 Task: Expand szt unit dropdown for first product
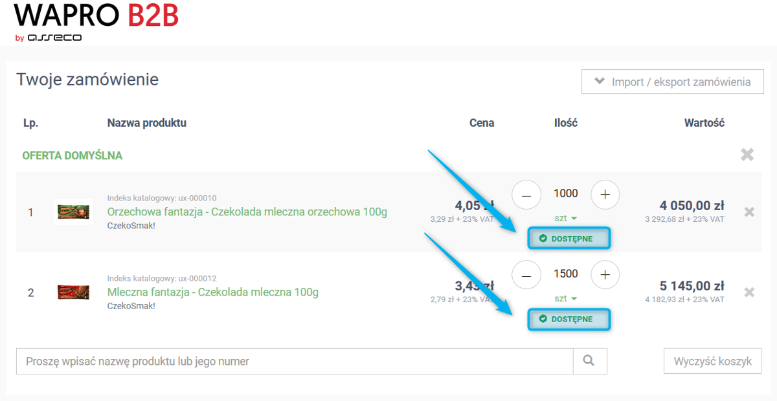point(565,218)
